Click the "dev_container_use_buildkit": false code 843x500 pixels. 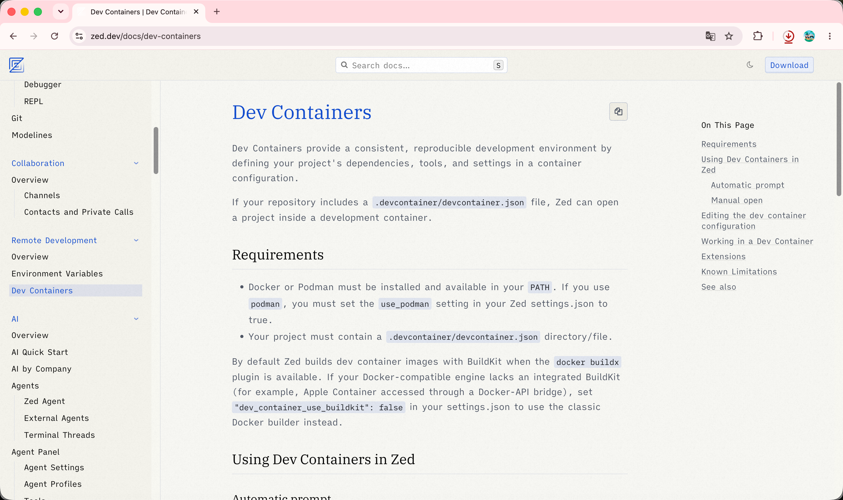[318, 407]
